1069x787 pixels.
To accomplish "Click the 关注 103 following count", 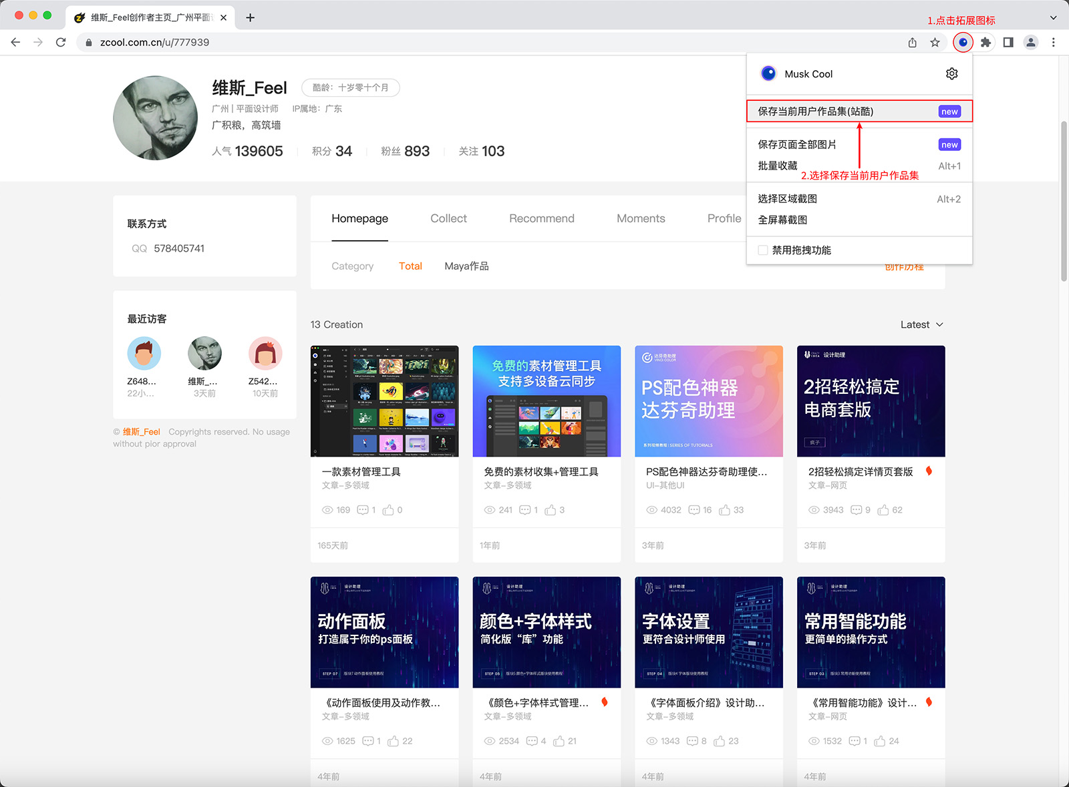I will pyautogui.click(x=481, y=152).
